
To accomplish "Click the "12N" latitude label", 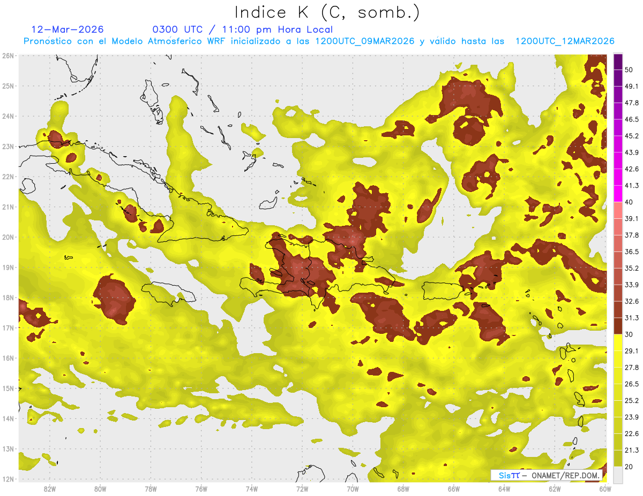I will click(x=8, y=479).
